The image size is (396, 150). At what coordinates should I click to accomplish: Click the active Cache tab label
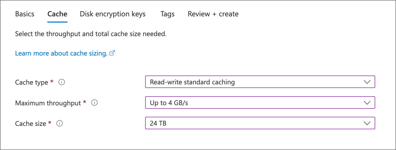57,14
